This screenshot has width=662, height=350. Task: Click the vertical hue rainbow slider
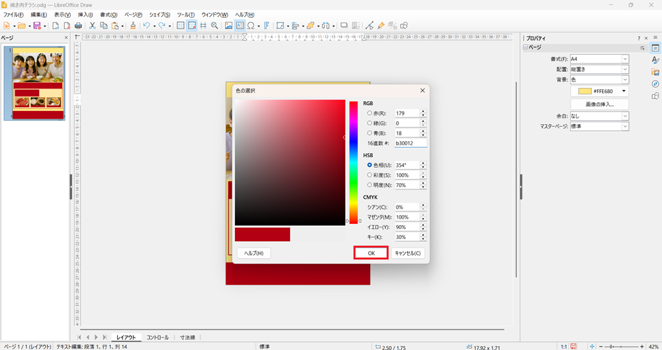point(354,162)
